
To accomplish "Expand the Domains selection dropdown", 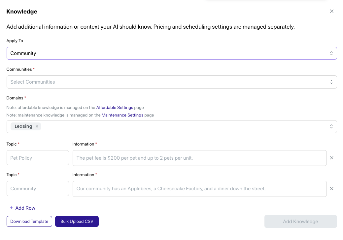I will tap(331, 126).
